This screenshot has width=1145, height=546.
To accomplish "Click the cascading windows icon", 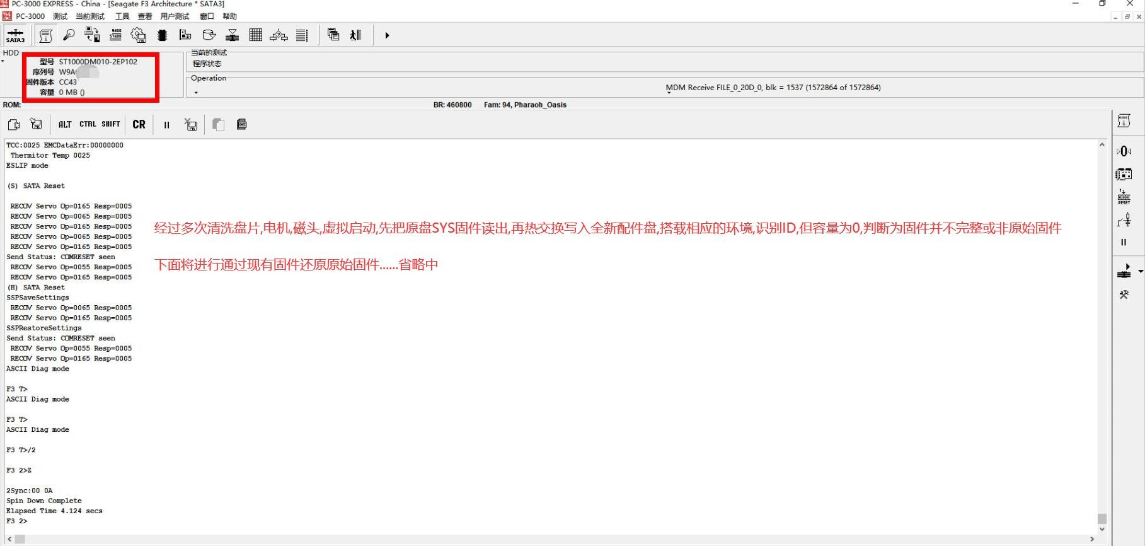I will [x=333, y=35].
